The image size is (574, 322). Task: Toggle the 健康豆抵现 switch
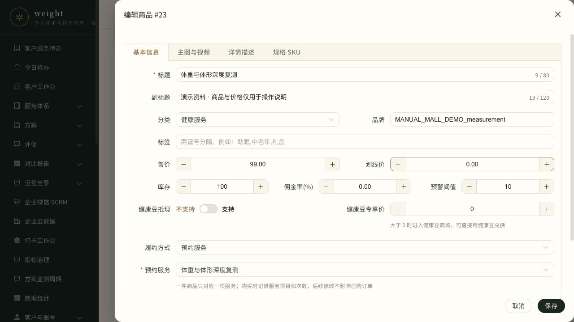[209, 209]
